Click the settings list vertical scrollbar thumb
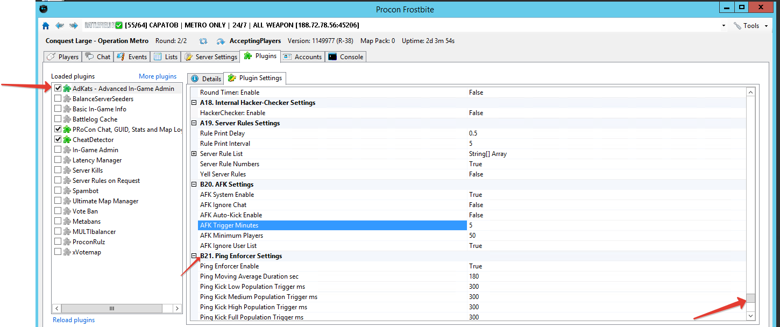Screen dimensions: 780x327 point(751,298)
